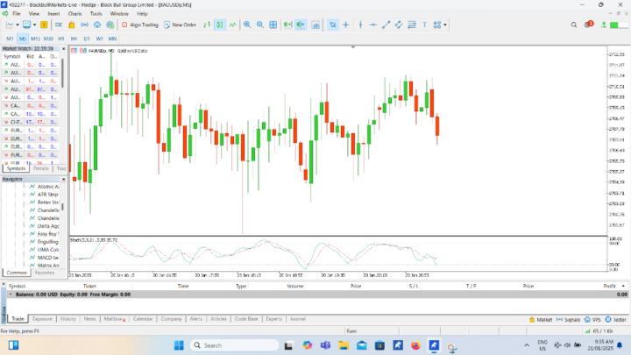Click the Windows taskbar Search box

(x=230, y=345)
